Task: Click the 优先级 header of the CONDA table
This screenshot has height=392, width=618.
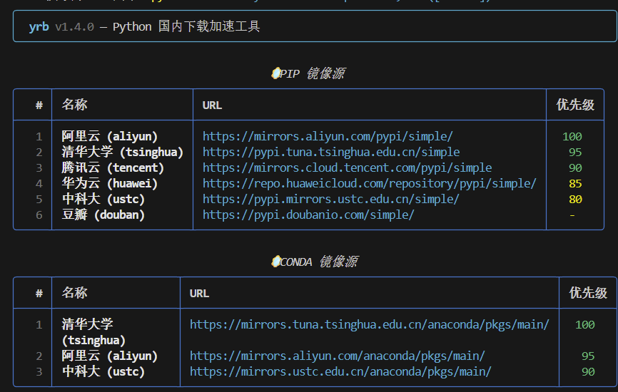Action: (588, 293)
